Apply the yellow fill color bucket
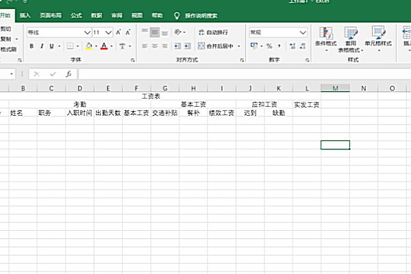Viewport: 411px width, 274px height. click(89, 46)
